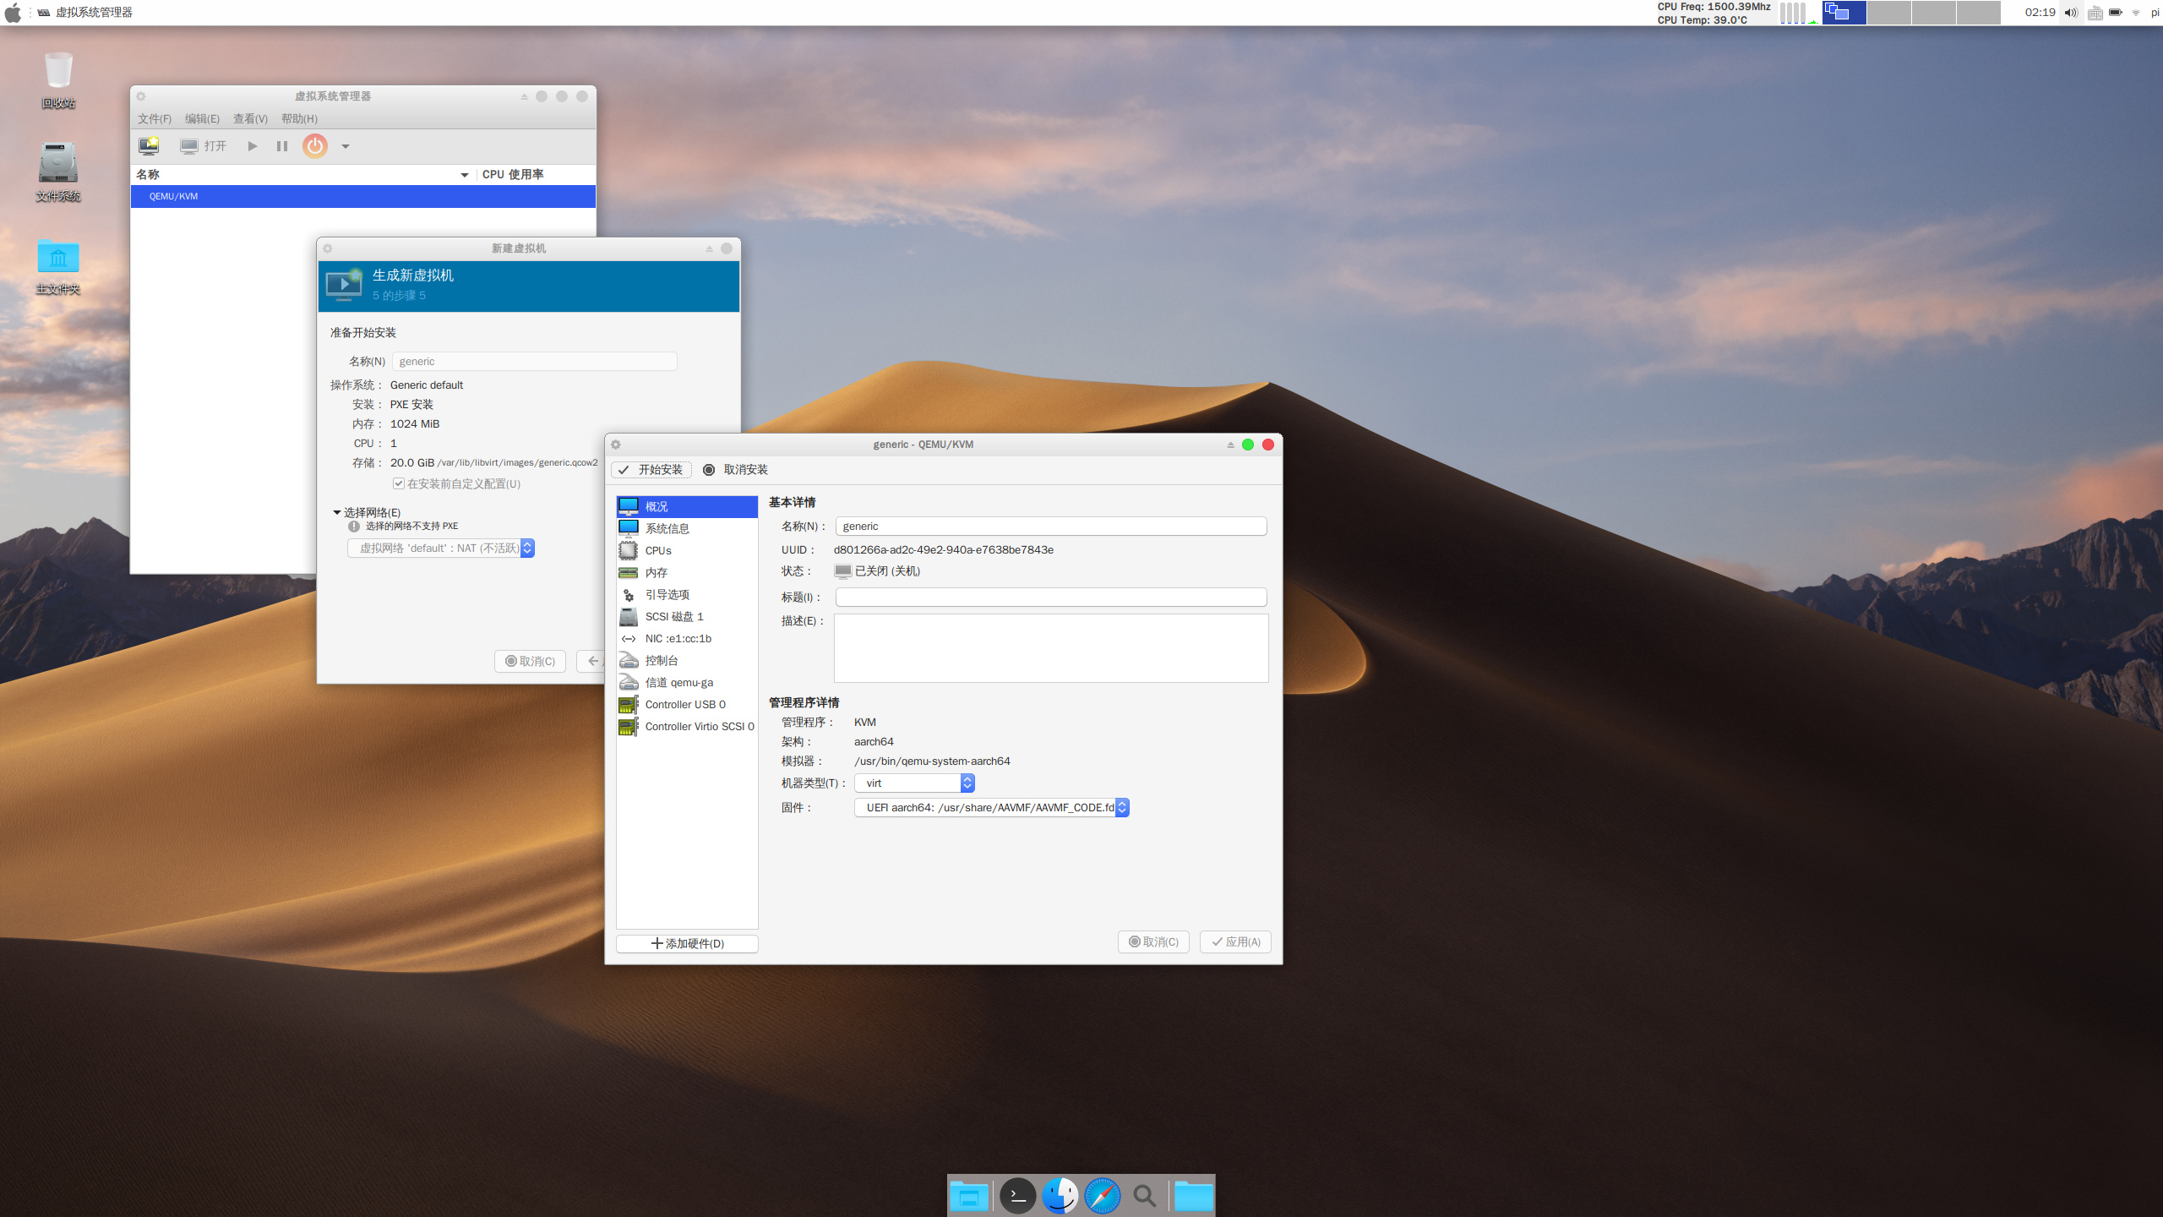Click the Apple logo menu in top bar
This screenshot has height=1217, width=2163.
point(13,13)
